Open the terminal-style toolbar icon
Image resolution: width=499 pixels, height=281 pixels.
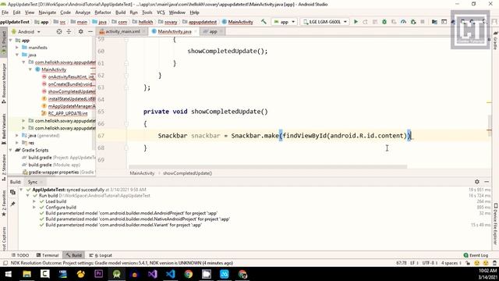(x=444, y=22)
